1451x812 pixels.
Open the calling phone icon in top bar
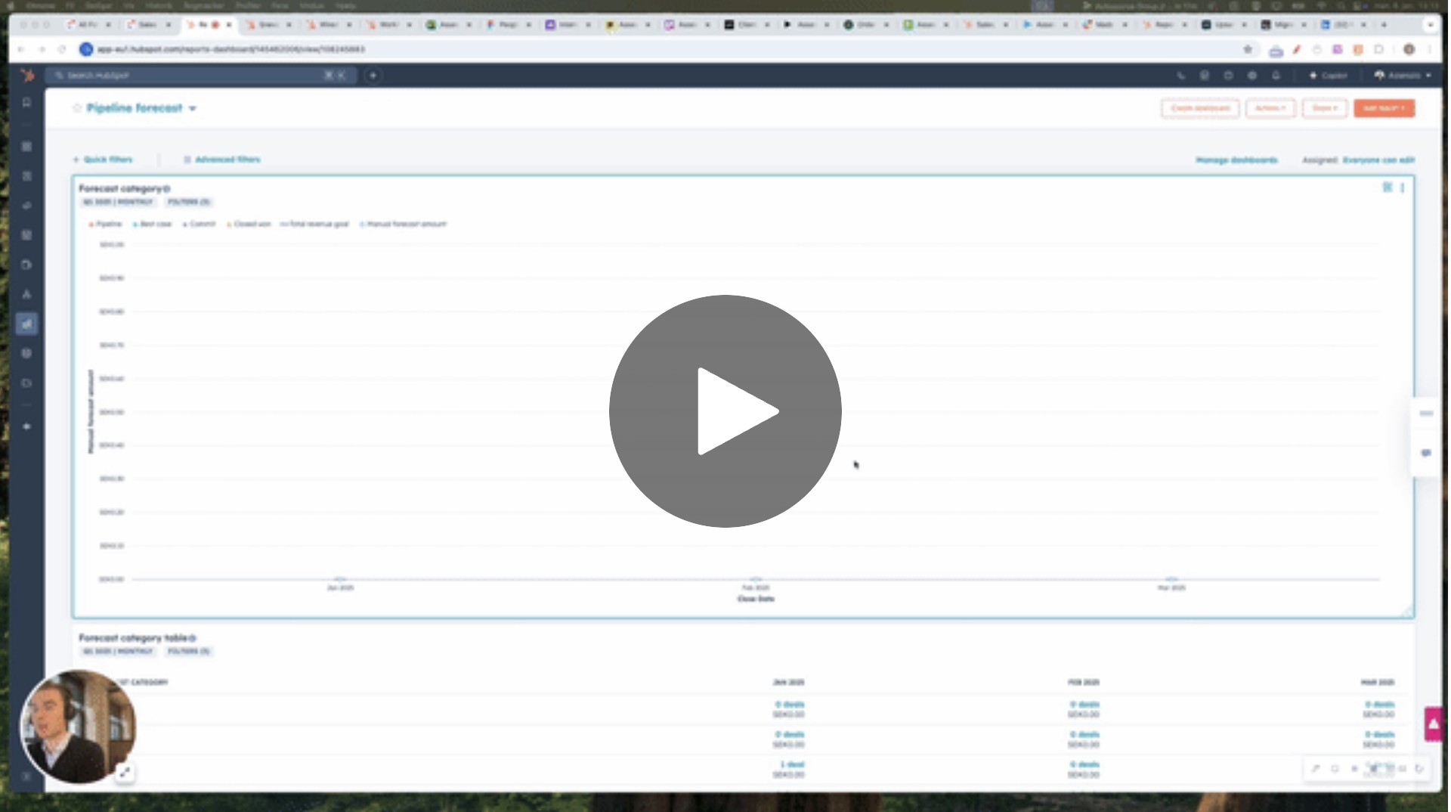click(1180, 76)
